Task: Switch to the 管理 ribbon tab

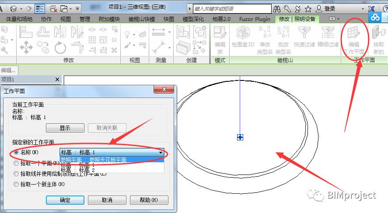Action: 85,19
